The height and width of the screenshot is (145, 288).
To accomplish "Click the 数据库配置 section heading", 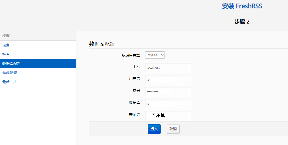I will (x=102, y=44).
